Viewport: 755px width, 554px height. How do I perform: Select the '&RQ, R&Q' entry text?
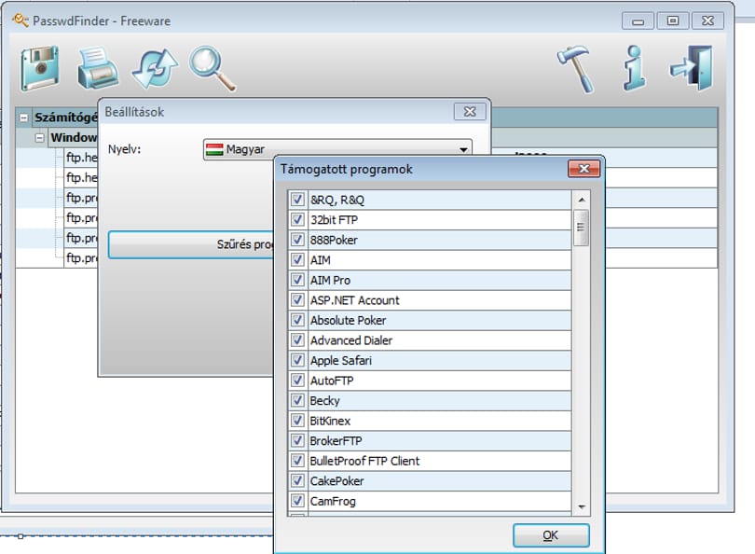(337, 200)
